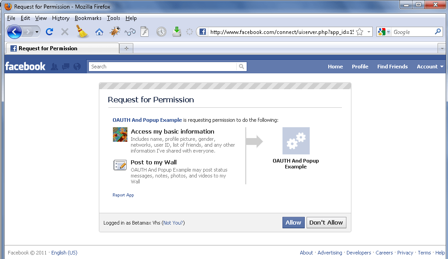Open the About footer link

[x=306, y=253]
